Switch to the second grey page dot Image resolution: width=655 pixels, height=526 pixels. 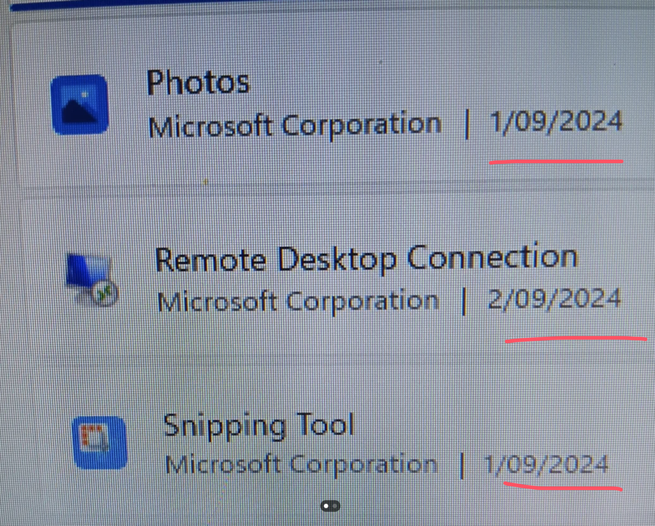334,506
